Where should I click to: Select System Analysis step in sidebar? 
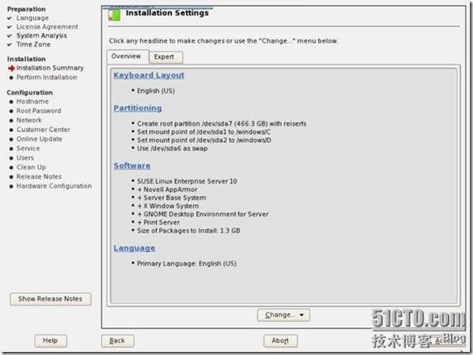pyautogui.click(x=41, y=36)
